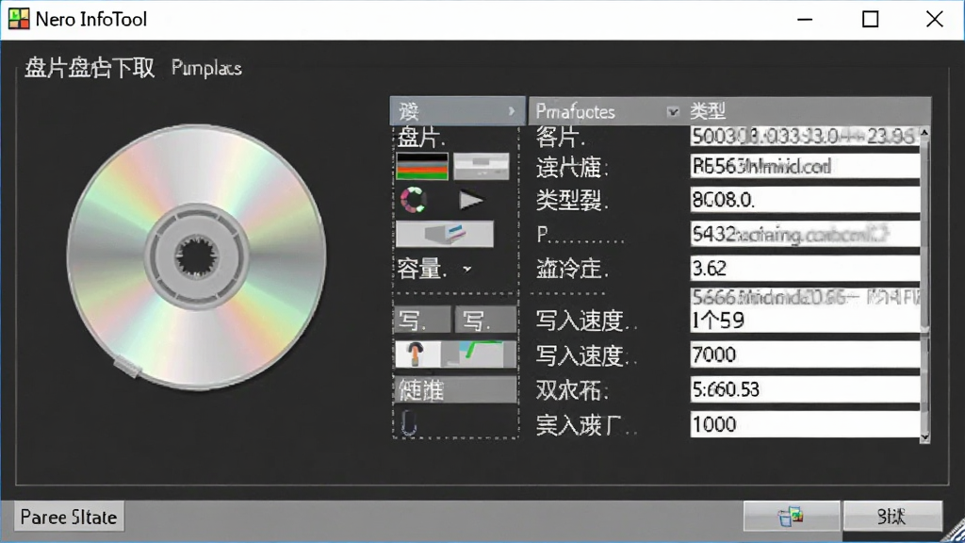
Task: Click the orange pin icon
Action: 416,354
